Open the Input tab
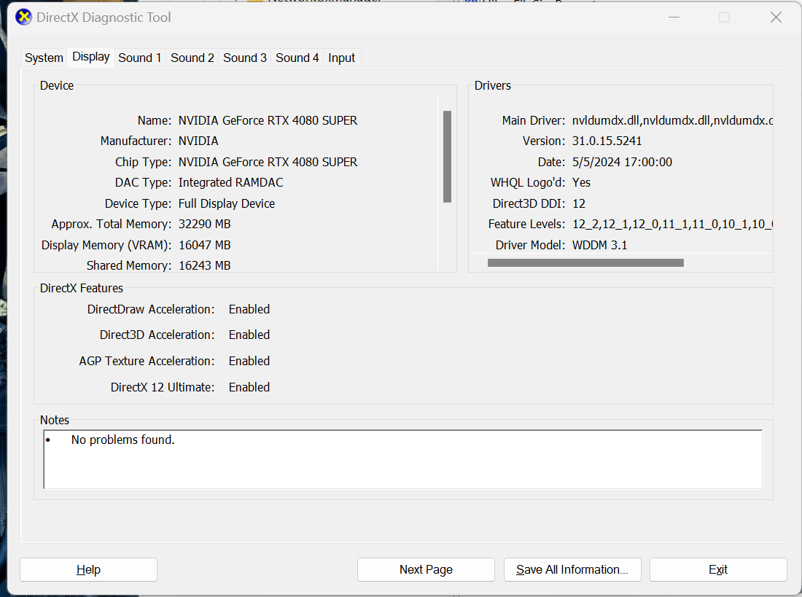This screenshot has width=802, height=597. coord(342,58)
